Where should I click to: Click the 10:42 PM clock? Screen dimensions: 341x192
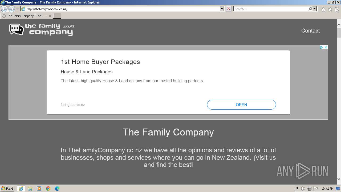[327, 189]
